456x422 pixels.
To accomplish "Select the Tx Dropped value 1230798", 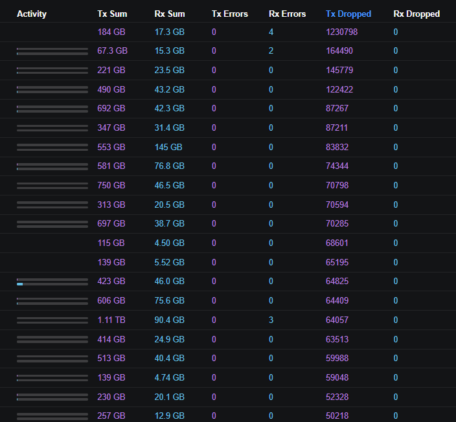I will 341,32.
